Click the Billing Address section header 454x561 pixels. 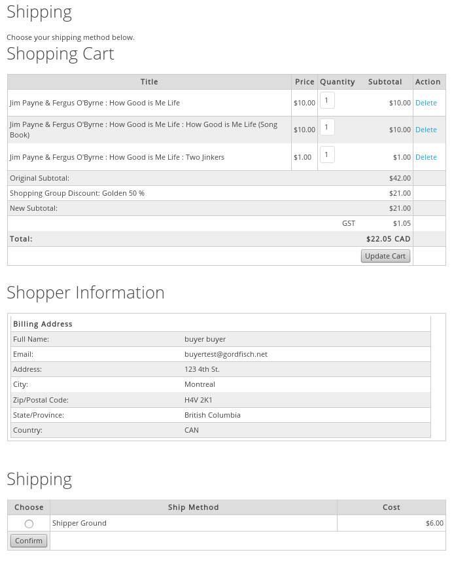point(43,324)
